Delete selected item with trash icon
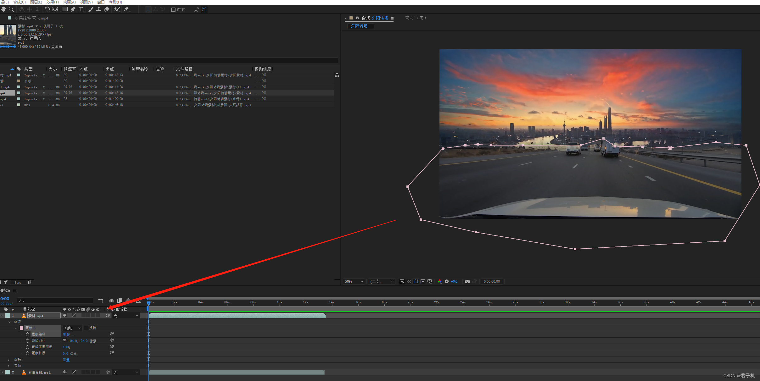760x381 pixels. tap(30, 282)
